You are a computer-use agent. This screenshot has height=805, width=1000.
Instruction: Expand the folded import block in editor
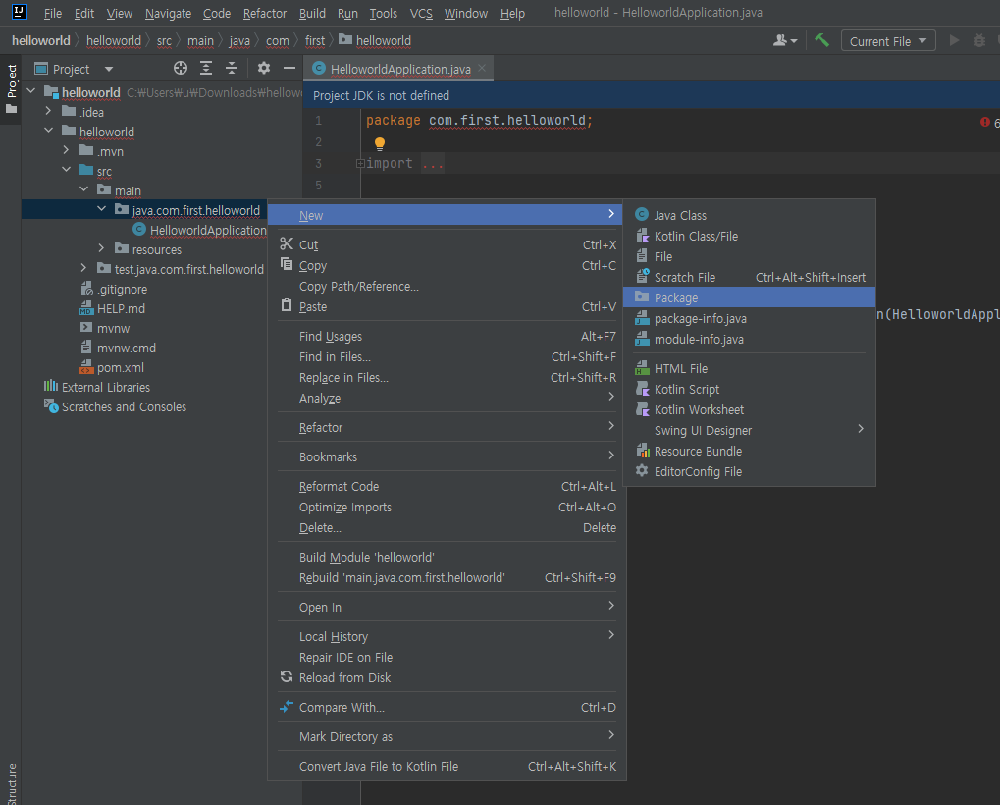360,164
